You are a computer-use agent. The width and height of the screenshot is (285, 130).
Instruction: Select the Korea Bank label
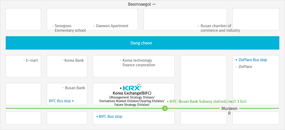(74, 60)
